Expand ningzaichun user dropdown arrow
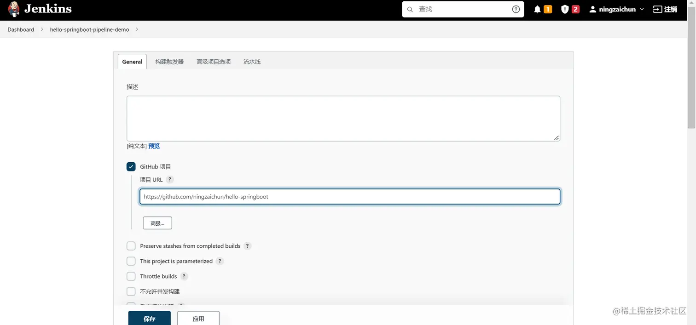The image size is (696, 325). (x=642, y=9)
